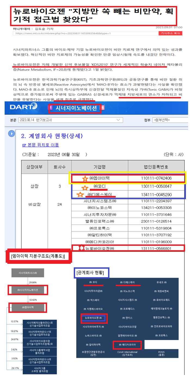Click the ㈜프로톡스 table cell
Viewport: 190px width, 378px height.
click(100, 228)
